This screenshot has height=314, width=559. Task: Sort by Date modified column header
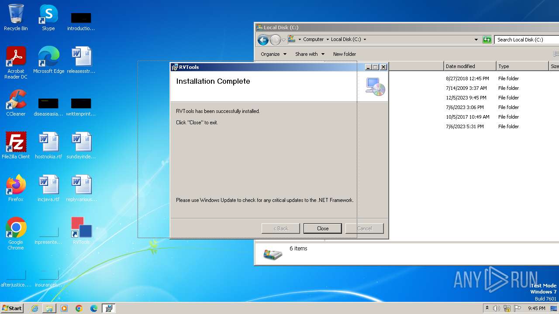coord(470,66)
